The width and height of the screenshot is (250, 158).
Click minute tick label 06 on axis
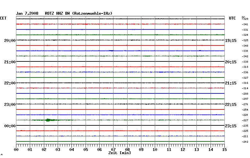99,150
